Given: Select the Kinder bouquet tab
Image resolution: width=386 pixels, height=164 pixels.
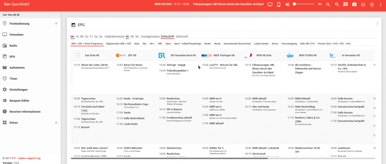Looking at the screenshot, I should (x=208, y=44).
